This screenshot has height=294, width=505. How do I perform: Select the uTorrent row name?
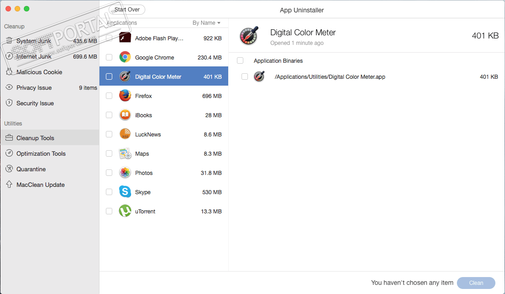click(x=145, y=212)
